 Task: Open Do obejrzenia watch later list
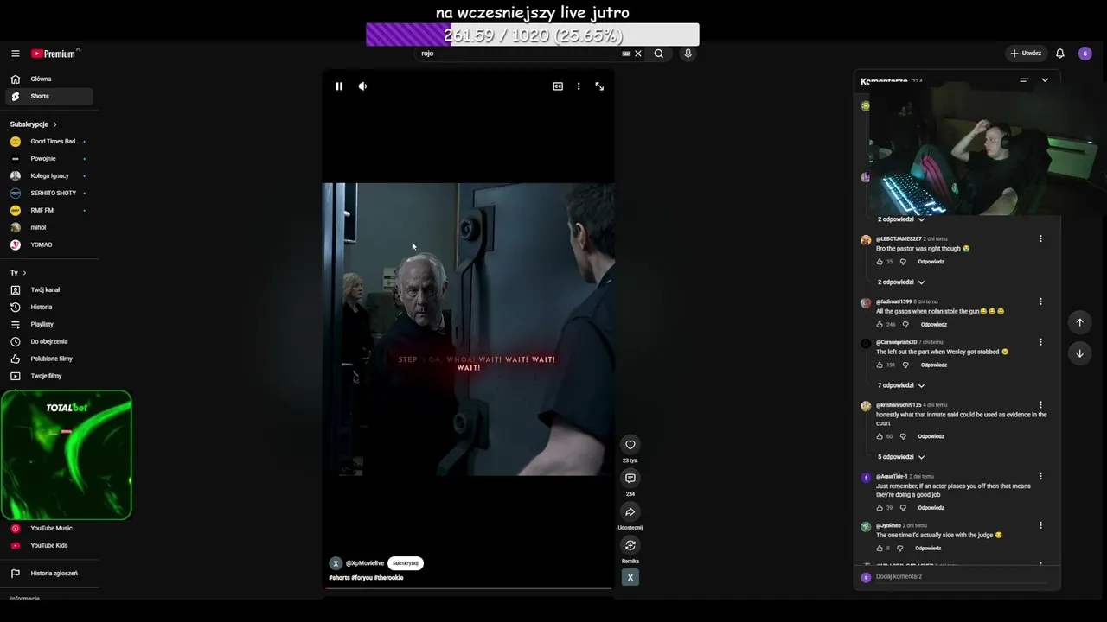point(48,342)
